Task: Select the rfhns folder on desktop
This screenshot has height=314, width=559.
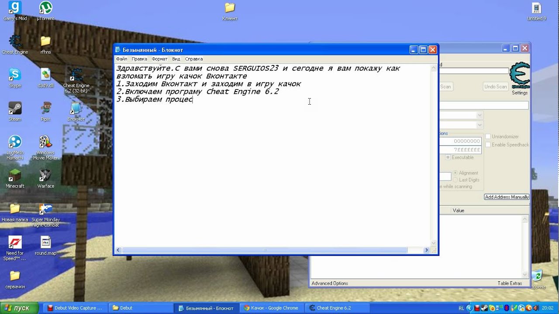Action: 45,44
